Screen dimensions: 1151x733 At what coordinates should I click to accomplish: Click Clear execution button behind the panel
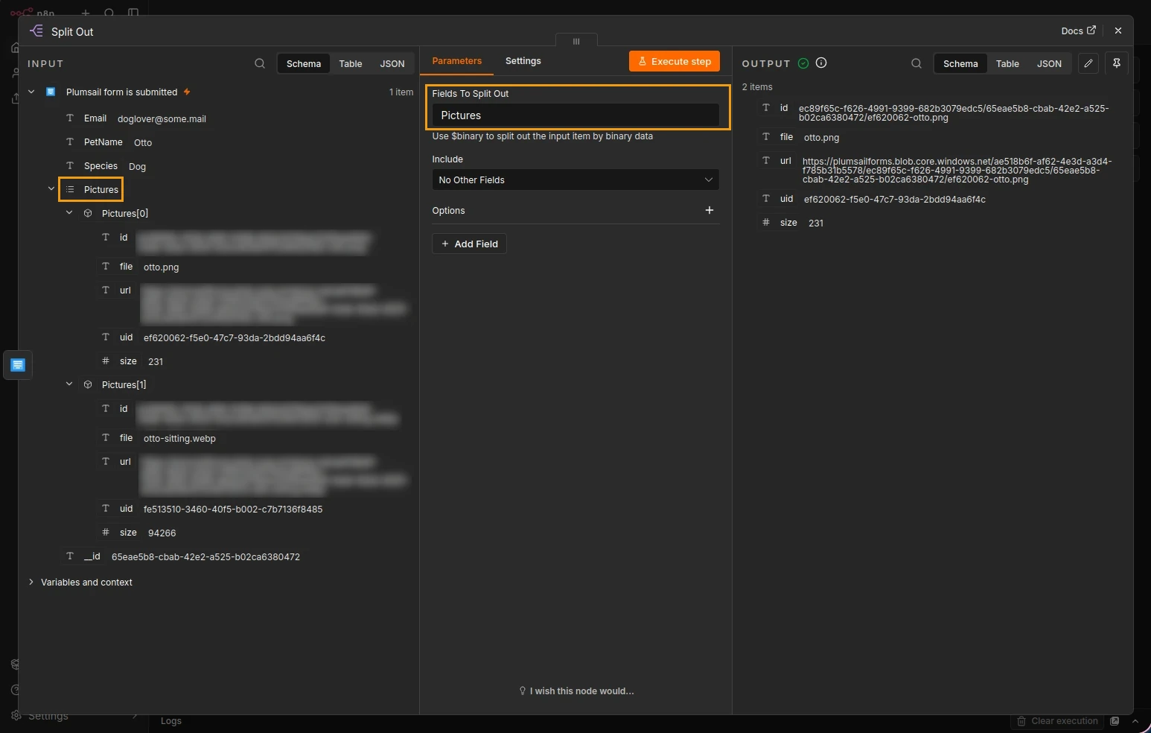1057,721
